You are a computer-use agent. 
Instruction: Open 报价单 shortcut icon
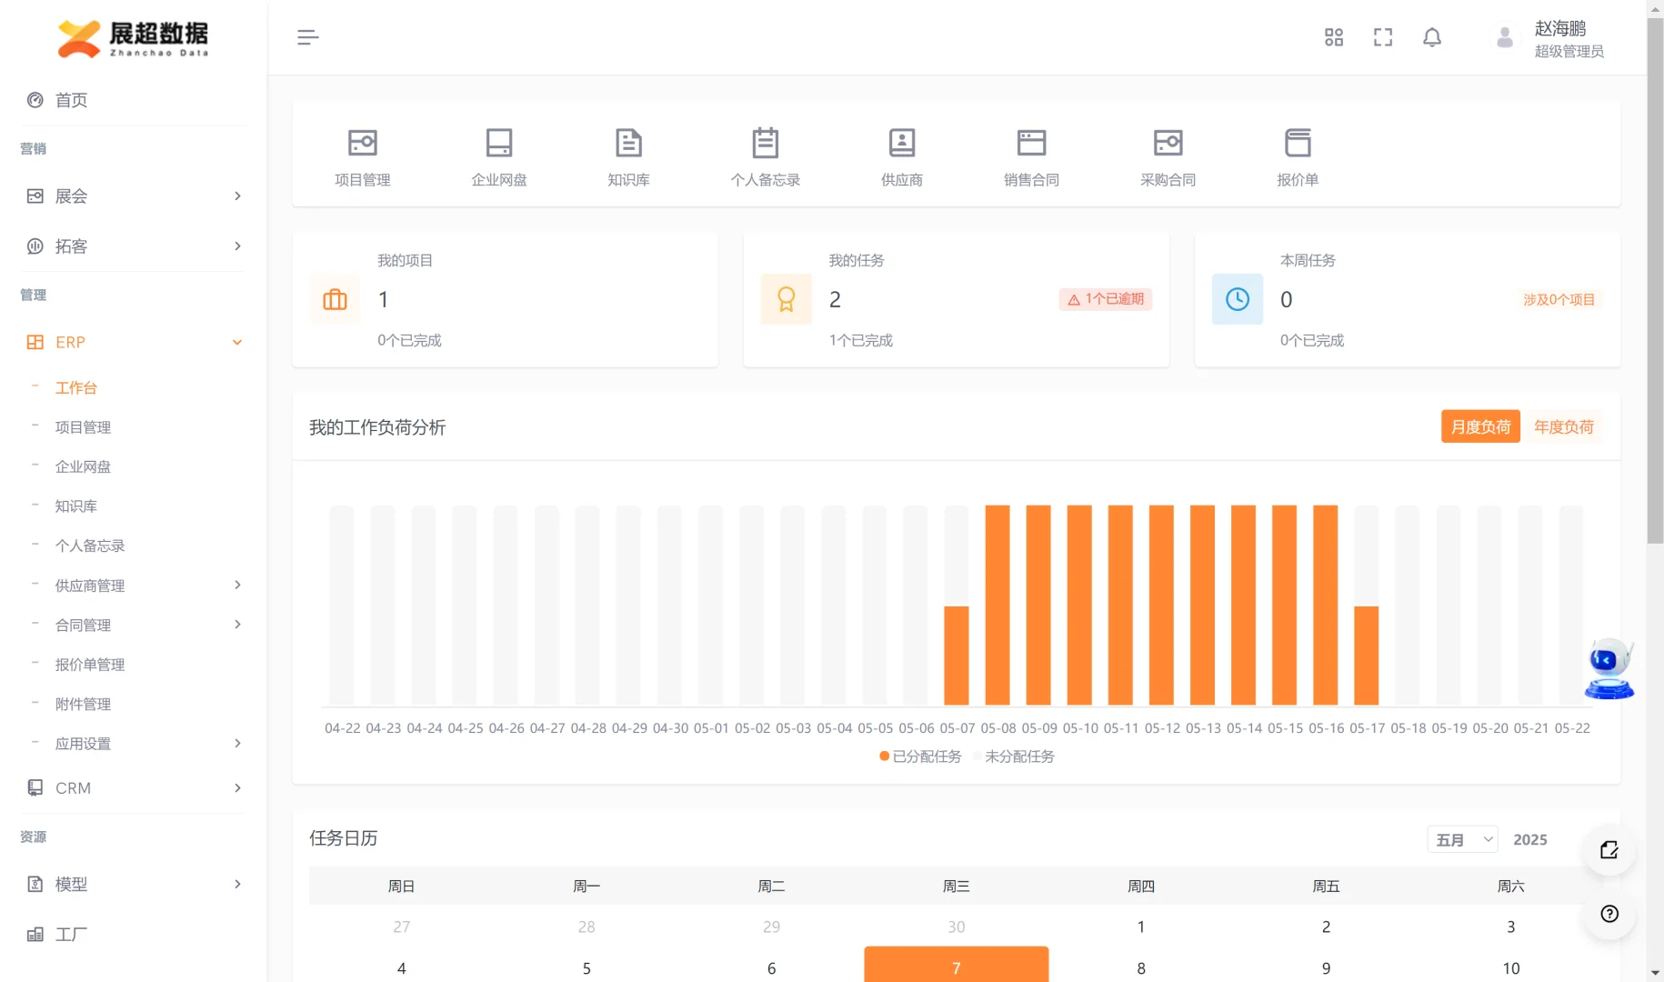point(1298,143)
